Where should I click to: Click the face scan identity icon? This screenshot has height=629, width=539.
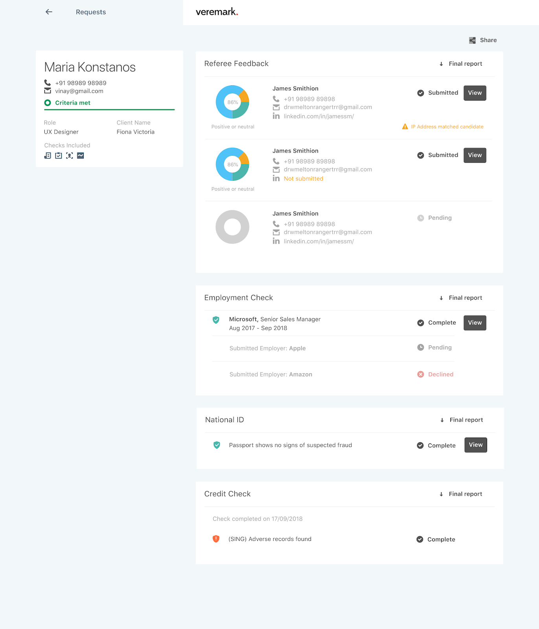[70, 156]
